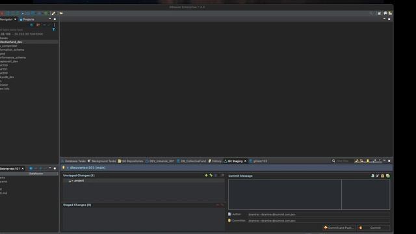Click the red icon in Navigator toolbar
The width and height of the screenshot is (416, 234).
click(x=38, y=25)
